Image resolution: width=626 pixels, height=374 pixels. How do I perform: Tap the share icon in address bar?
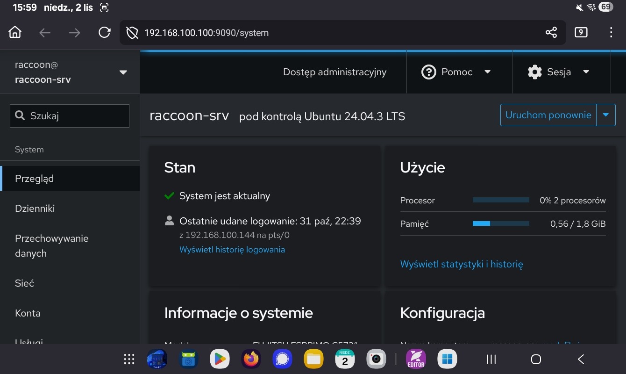click(551, 33)
